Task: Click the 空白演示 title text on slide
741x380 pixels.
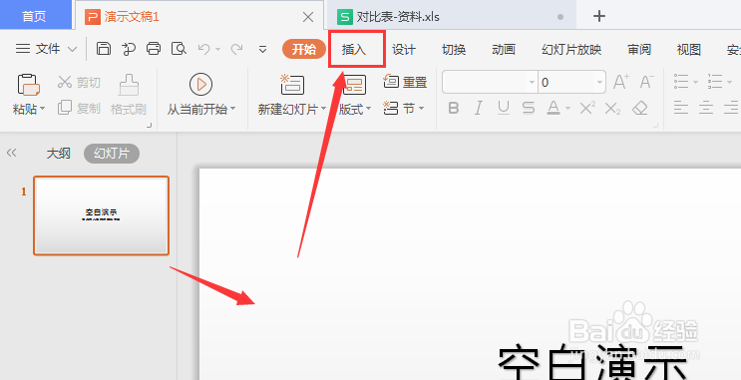Action: coord(592,362)
